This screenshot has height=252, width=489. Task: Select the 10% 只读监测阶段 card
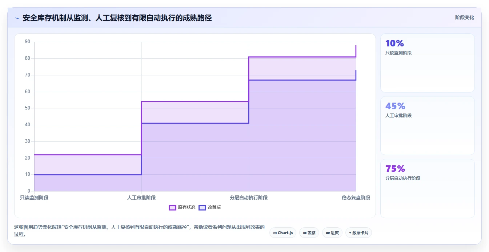428,63
